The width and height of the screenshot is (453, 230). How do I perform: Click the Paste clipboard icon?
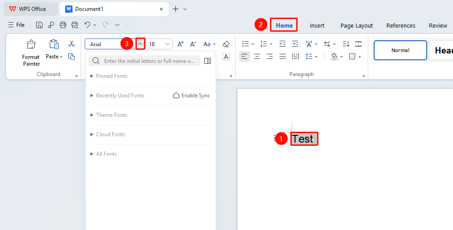(x=54, y=44)
